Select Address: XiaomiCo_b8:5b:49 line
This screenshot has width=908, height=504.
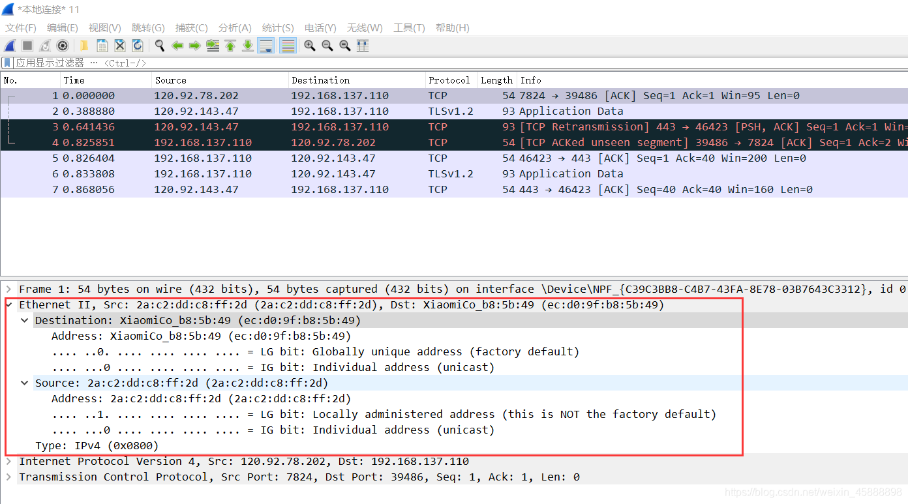(202, 336)
